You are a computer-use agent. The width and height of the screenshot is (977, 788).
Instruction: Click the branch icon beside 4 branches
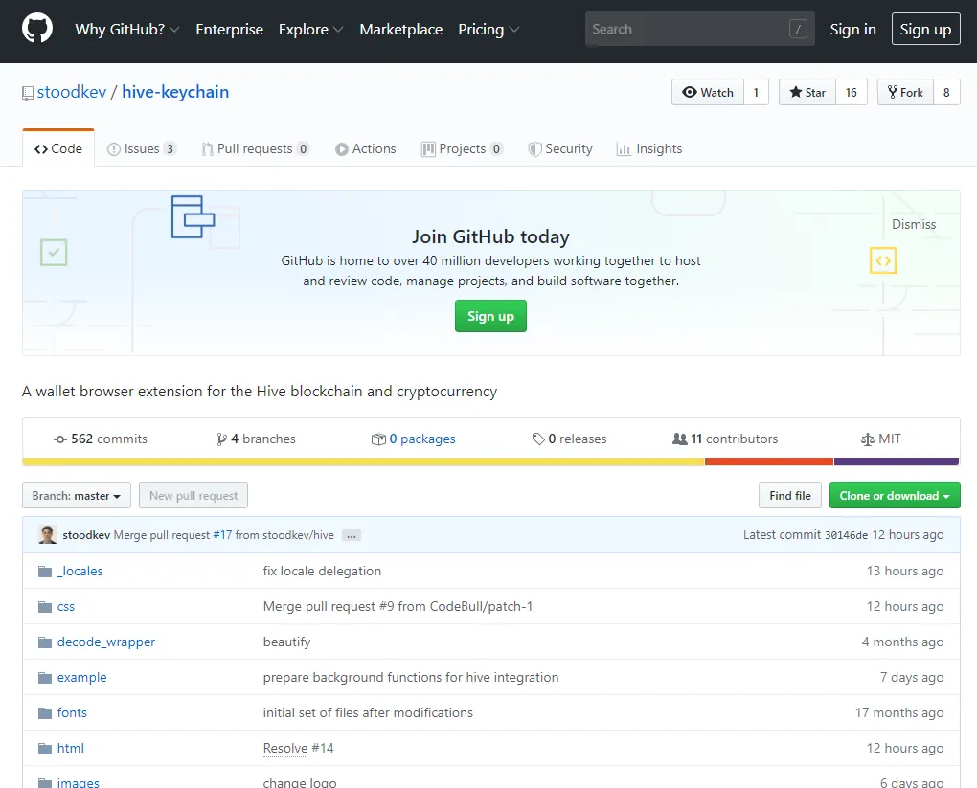[221, 439]
